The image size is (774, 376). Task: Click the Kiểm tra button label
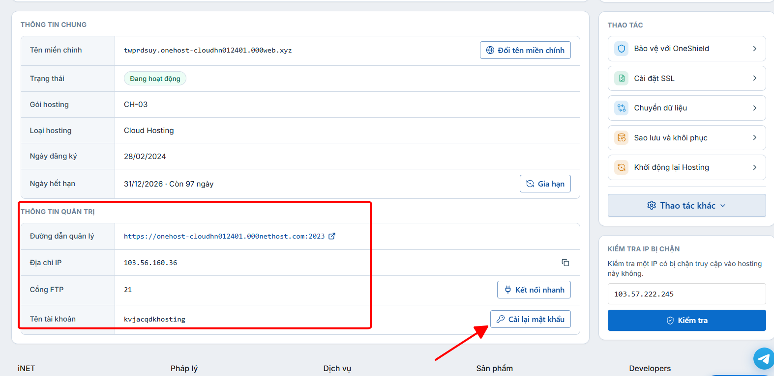(x=693, y=321)
